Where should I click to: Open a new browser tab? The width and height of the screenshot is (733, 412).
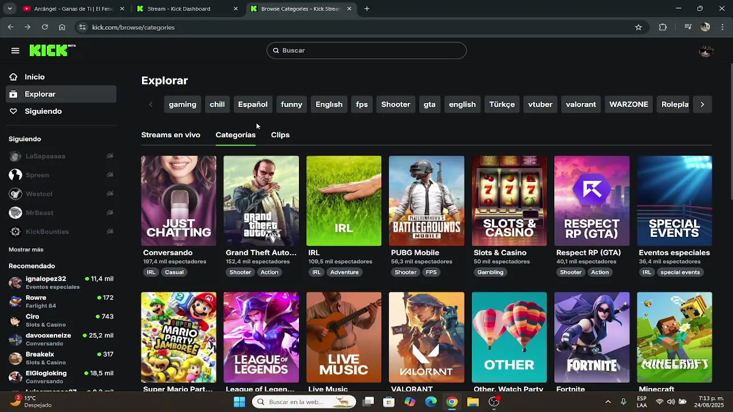(x=366, y=9)
